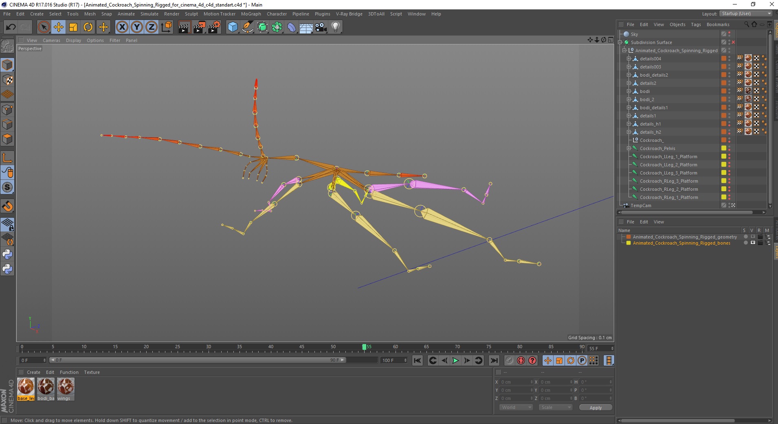Open Edit Render Settings
Viewport: 778px width, 424px height.
tap(214, 27)
